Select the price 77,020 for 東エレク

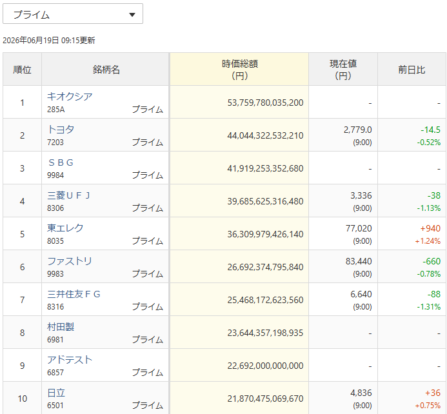(359, 228)
